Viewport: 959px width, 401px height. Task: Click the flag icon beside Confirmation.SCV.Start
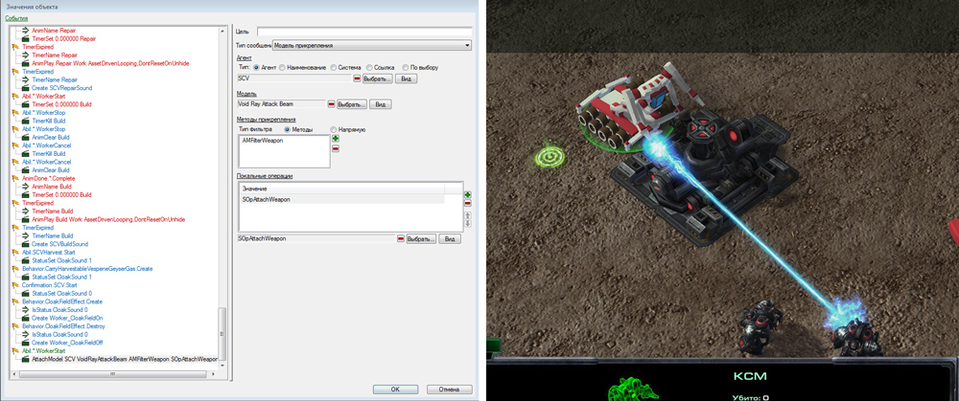tap(16, 285)
